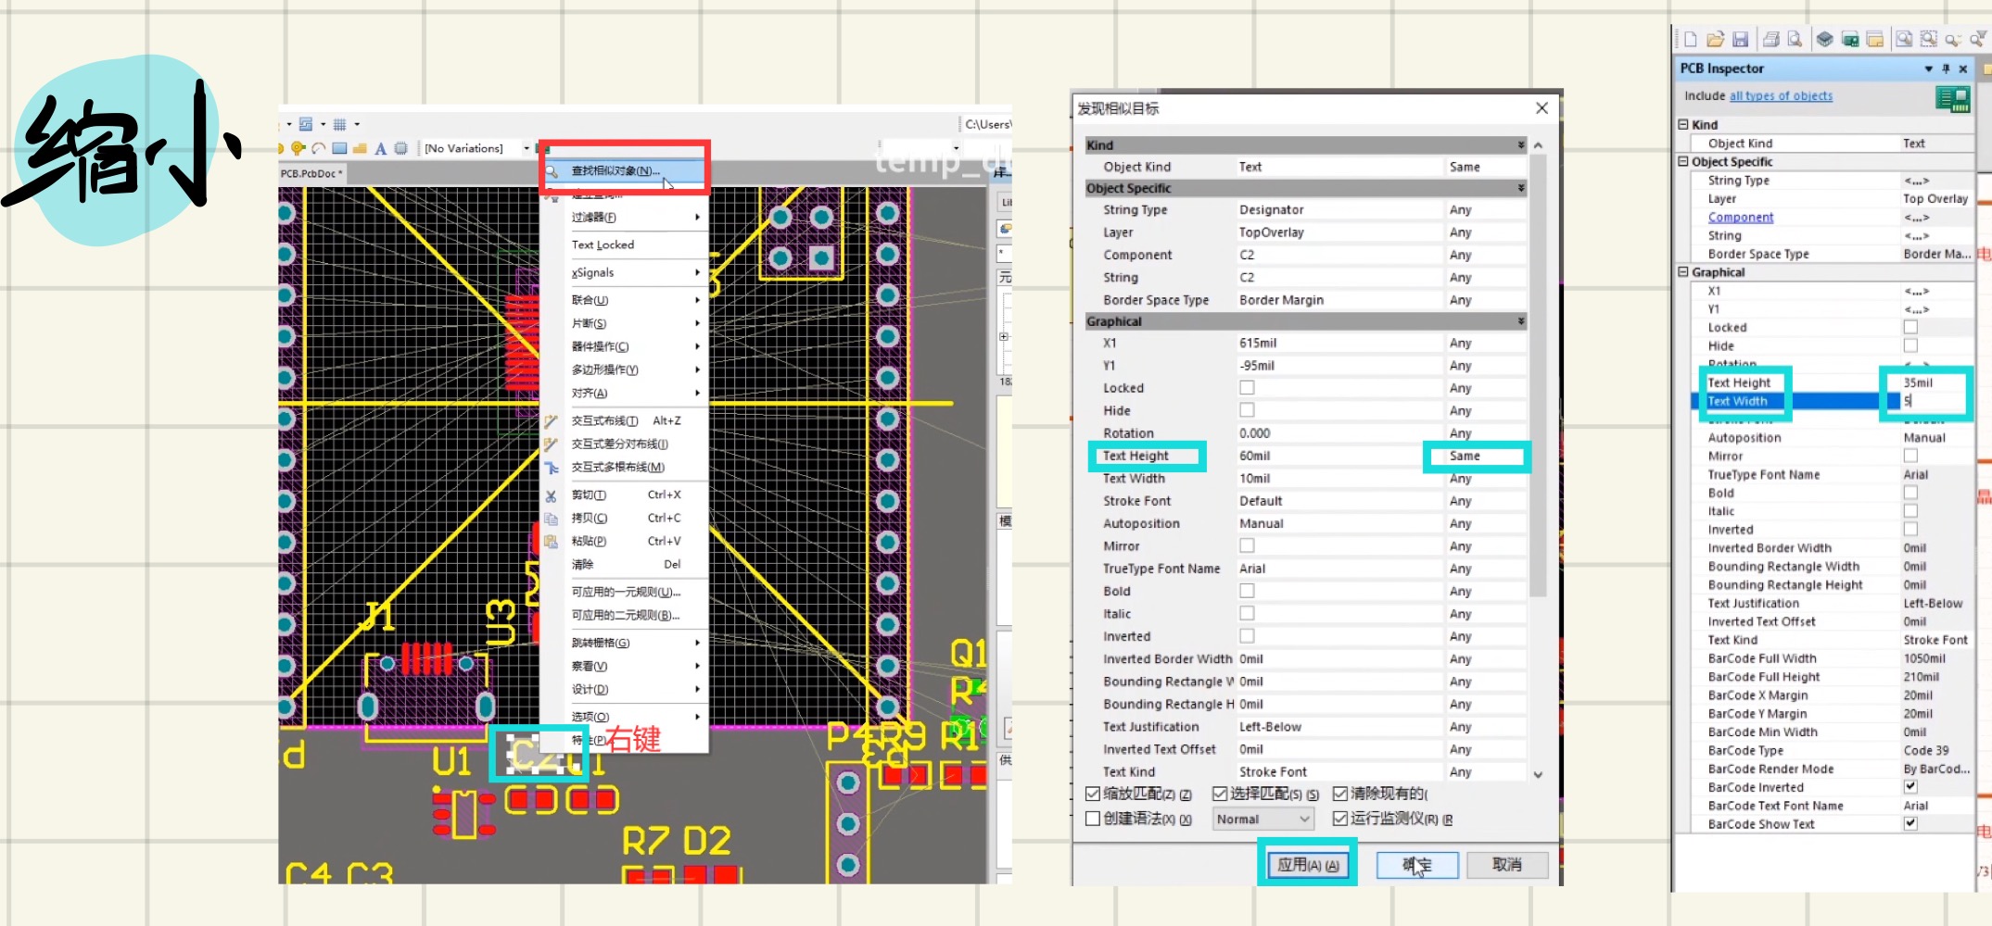Select the Place String (A) tool
Screen dimensions: 1992x926
[x=380, y=148]
